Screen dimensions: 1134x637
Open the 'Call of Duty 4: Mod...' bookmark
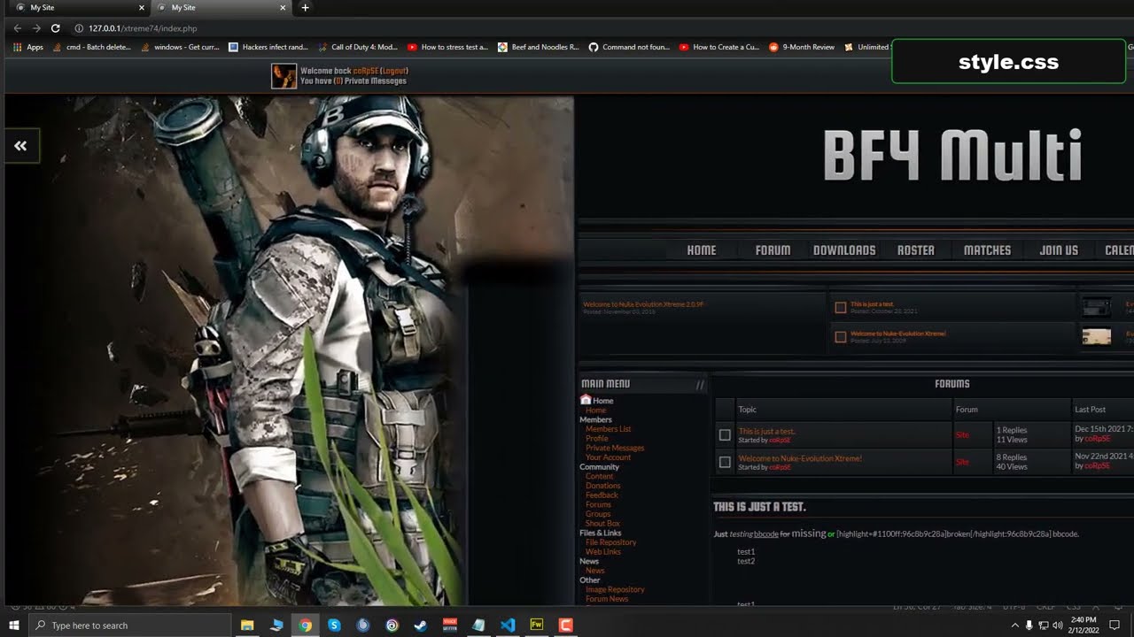[358, 47]
